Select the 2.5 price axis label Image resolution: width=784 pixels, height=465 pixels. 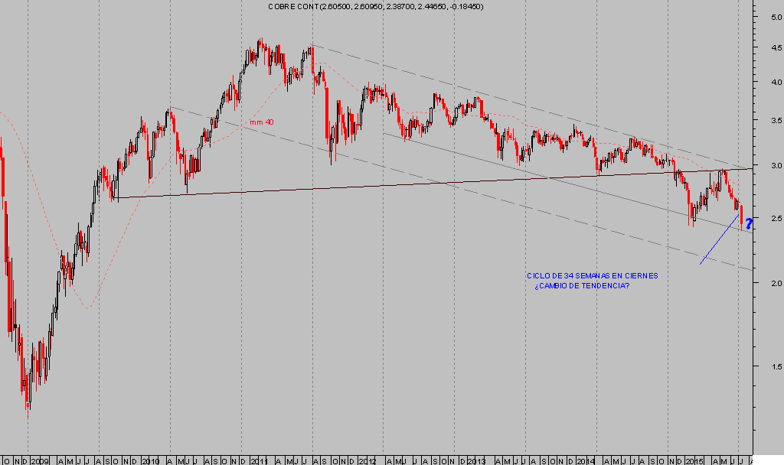click(766, 219)
